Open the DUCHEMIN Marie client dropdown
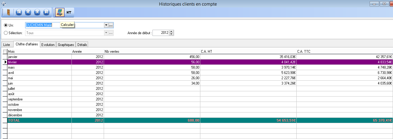The width and height of the screenshot is (393, 139). 106,25
